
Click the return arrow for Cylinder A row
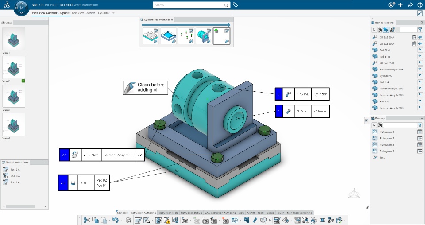(x=420, y=76)
